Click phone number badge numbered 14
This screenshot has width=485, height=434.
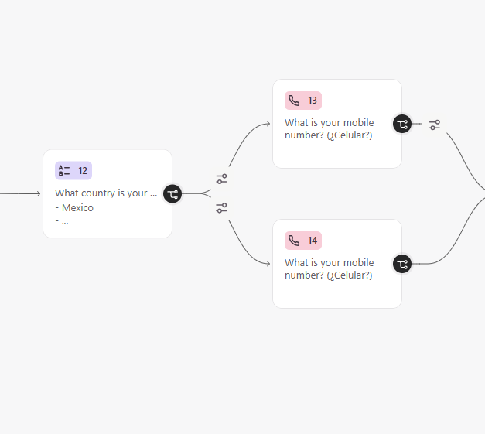(x=303, y=241)
